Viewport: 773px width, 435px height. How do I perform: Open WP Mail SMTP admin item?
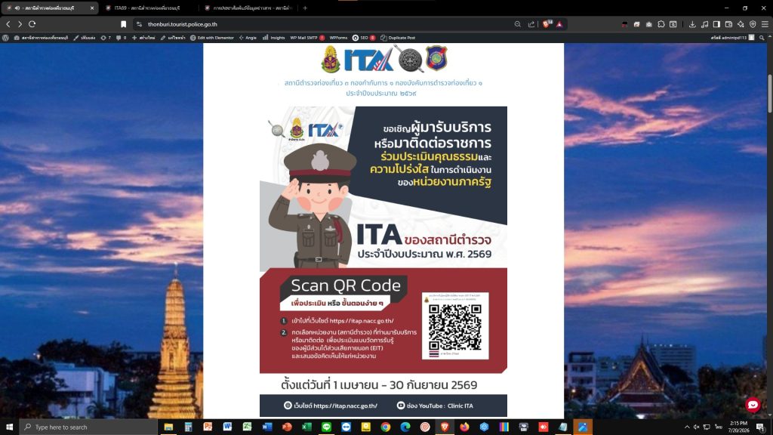coord(307,38)
